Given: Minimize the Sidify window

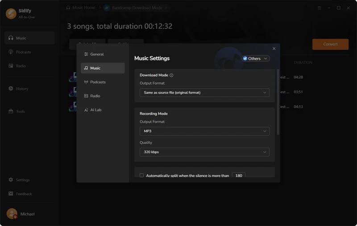Looking at the screenshot, I should 329,8.
